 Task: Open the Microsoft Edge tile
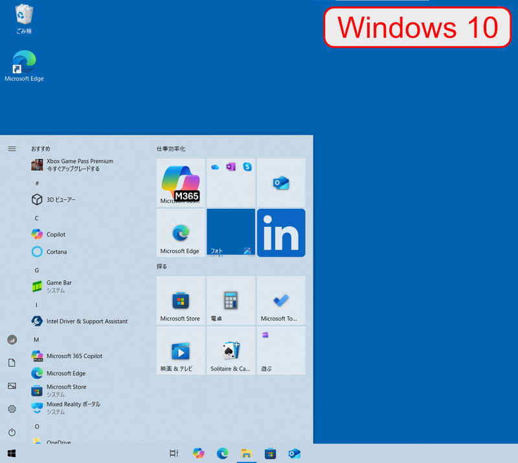click(x=181, y=233)
